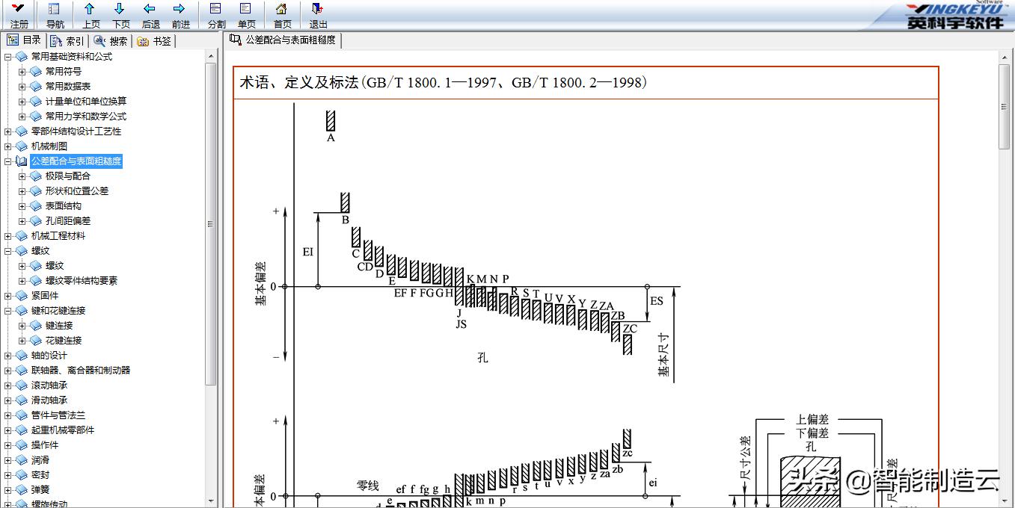Select 滑动轴承 in the tree

pyautogui.click(x=49, y=400)
